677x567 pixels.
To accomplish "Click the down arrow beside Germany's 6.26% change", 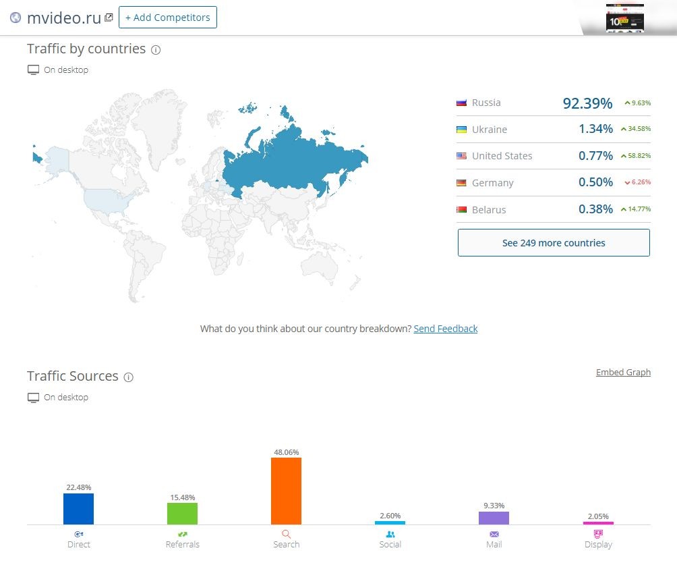I will pyautogui.click(x=627, y=182).
